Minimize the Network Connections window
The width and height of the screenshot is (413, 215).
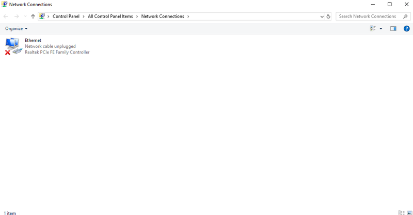(x=373, y=4)
